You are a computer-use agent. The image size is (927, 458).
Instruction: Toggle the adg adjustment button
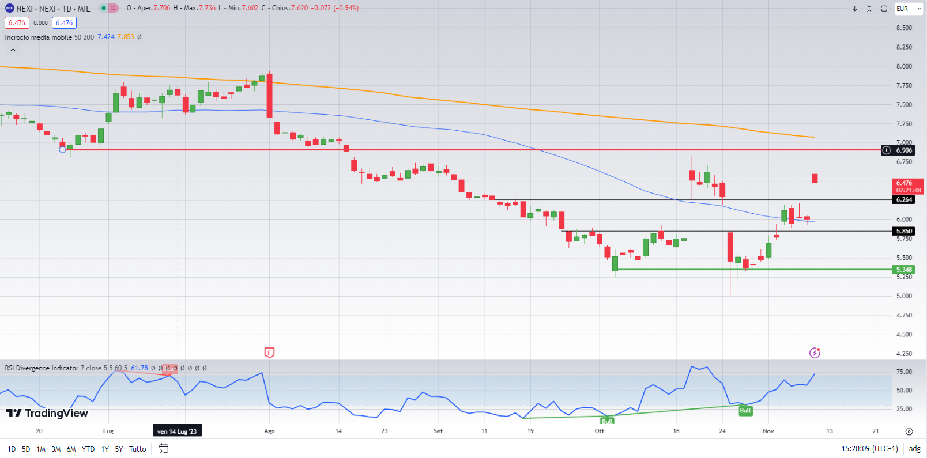915,449
